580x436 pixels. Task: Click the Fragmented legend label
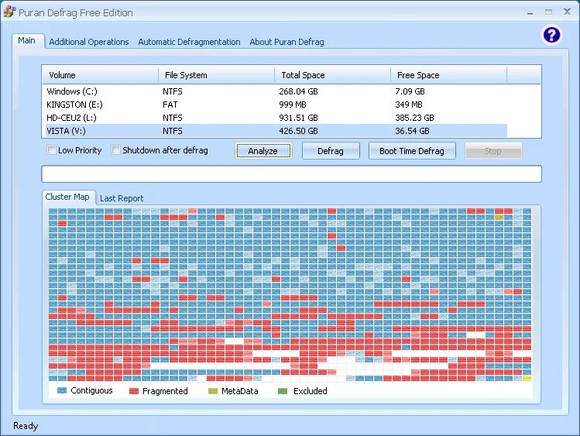pos(165,391)
